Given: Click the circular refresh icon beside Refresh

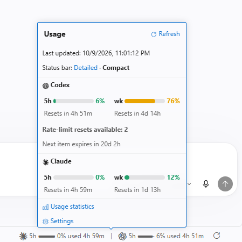Looking at the screenshot, I should [x=154, y=34].
